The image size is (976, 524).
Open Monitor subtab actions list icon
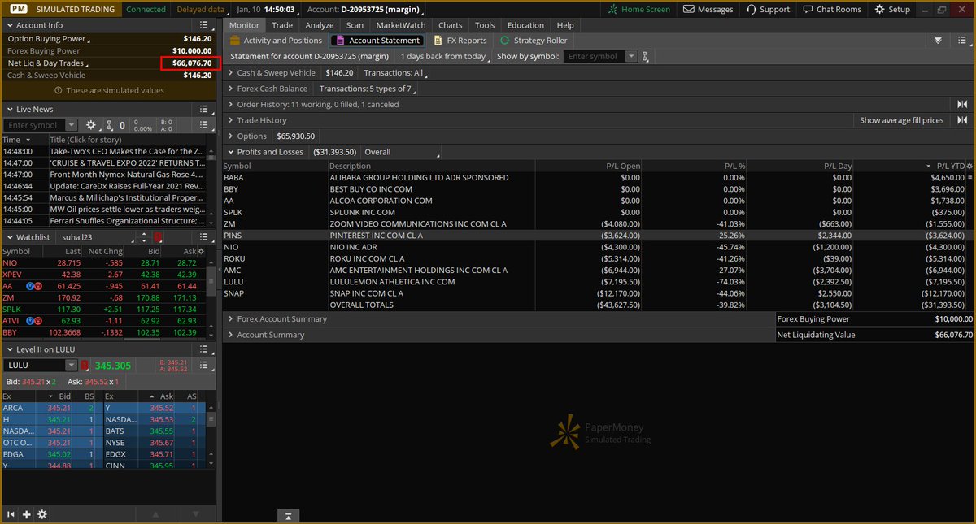tap(962, 41)
